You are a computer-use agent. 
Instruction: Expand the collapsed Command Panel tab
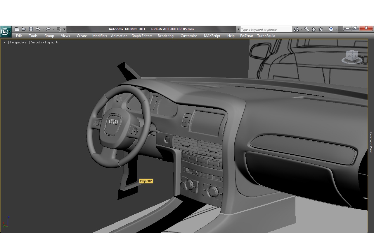(x=371, y=143)
